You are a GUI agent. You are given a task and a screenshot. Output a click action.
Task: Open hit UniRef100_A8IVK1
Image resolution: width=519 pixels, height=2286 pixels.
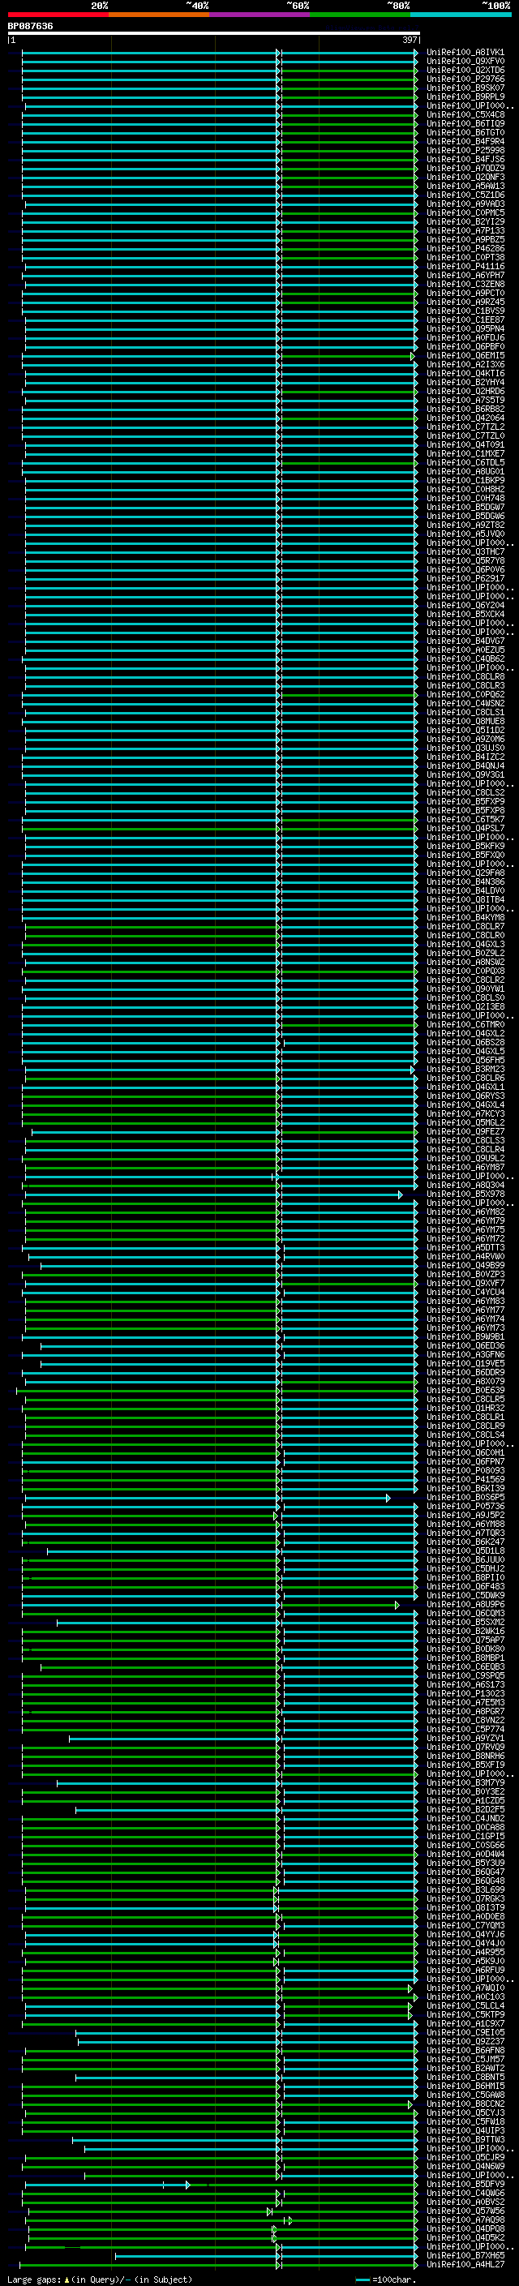click(465, 53)
